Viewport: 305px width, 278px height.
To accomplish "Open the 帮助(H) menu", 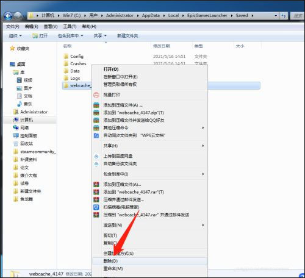I will click(89, 26).
